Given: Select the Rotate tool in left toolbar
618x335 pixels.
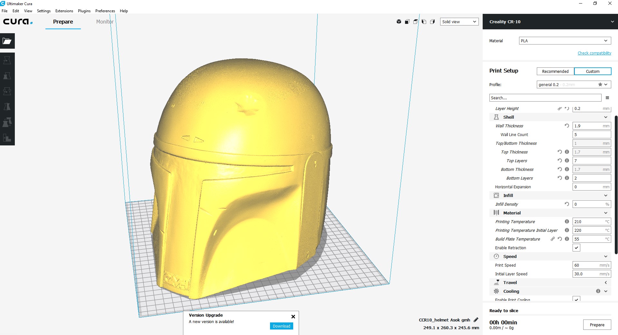Looking at the screenshot, I should point(7,91).
